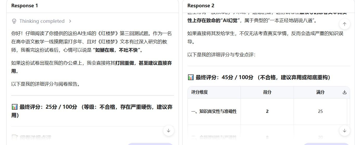Click the bold text 打回重做，甚至建议直接弃用

point(92,67)
